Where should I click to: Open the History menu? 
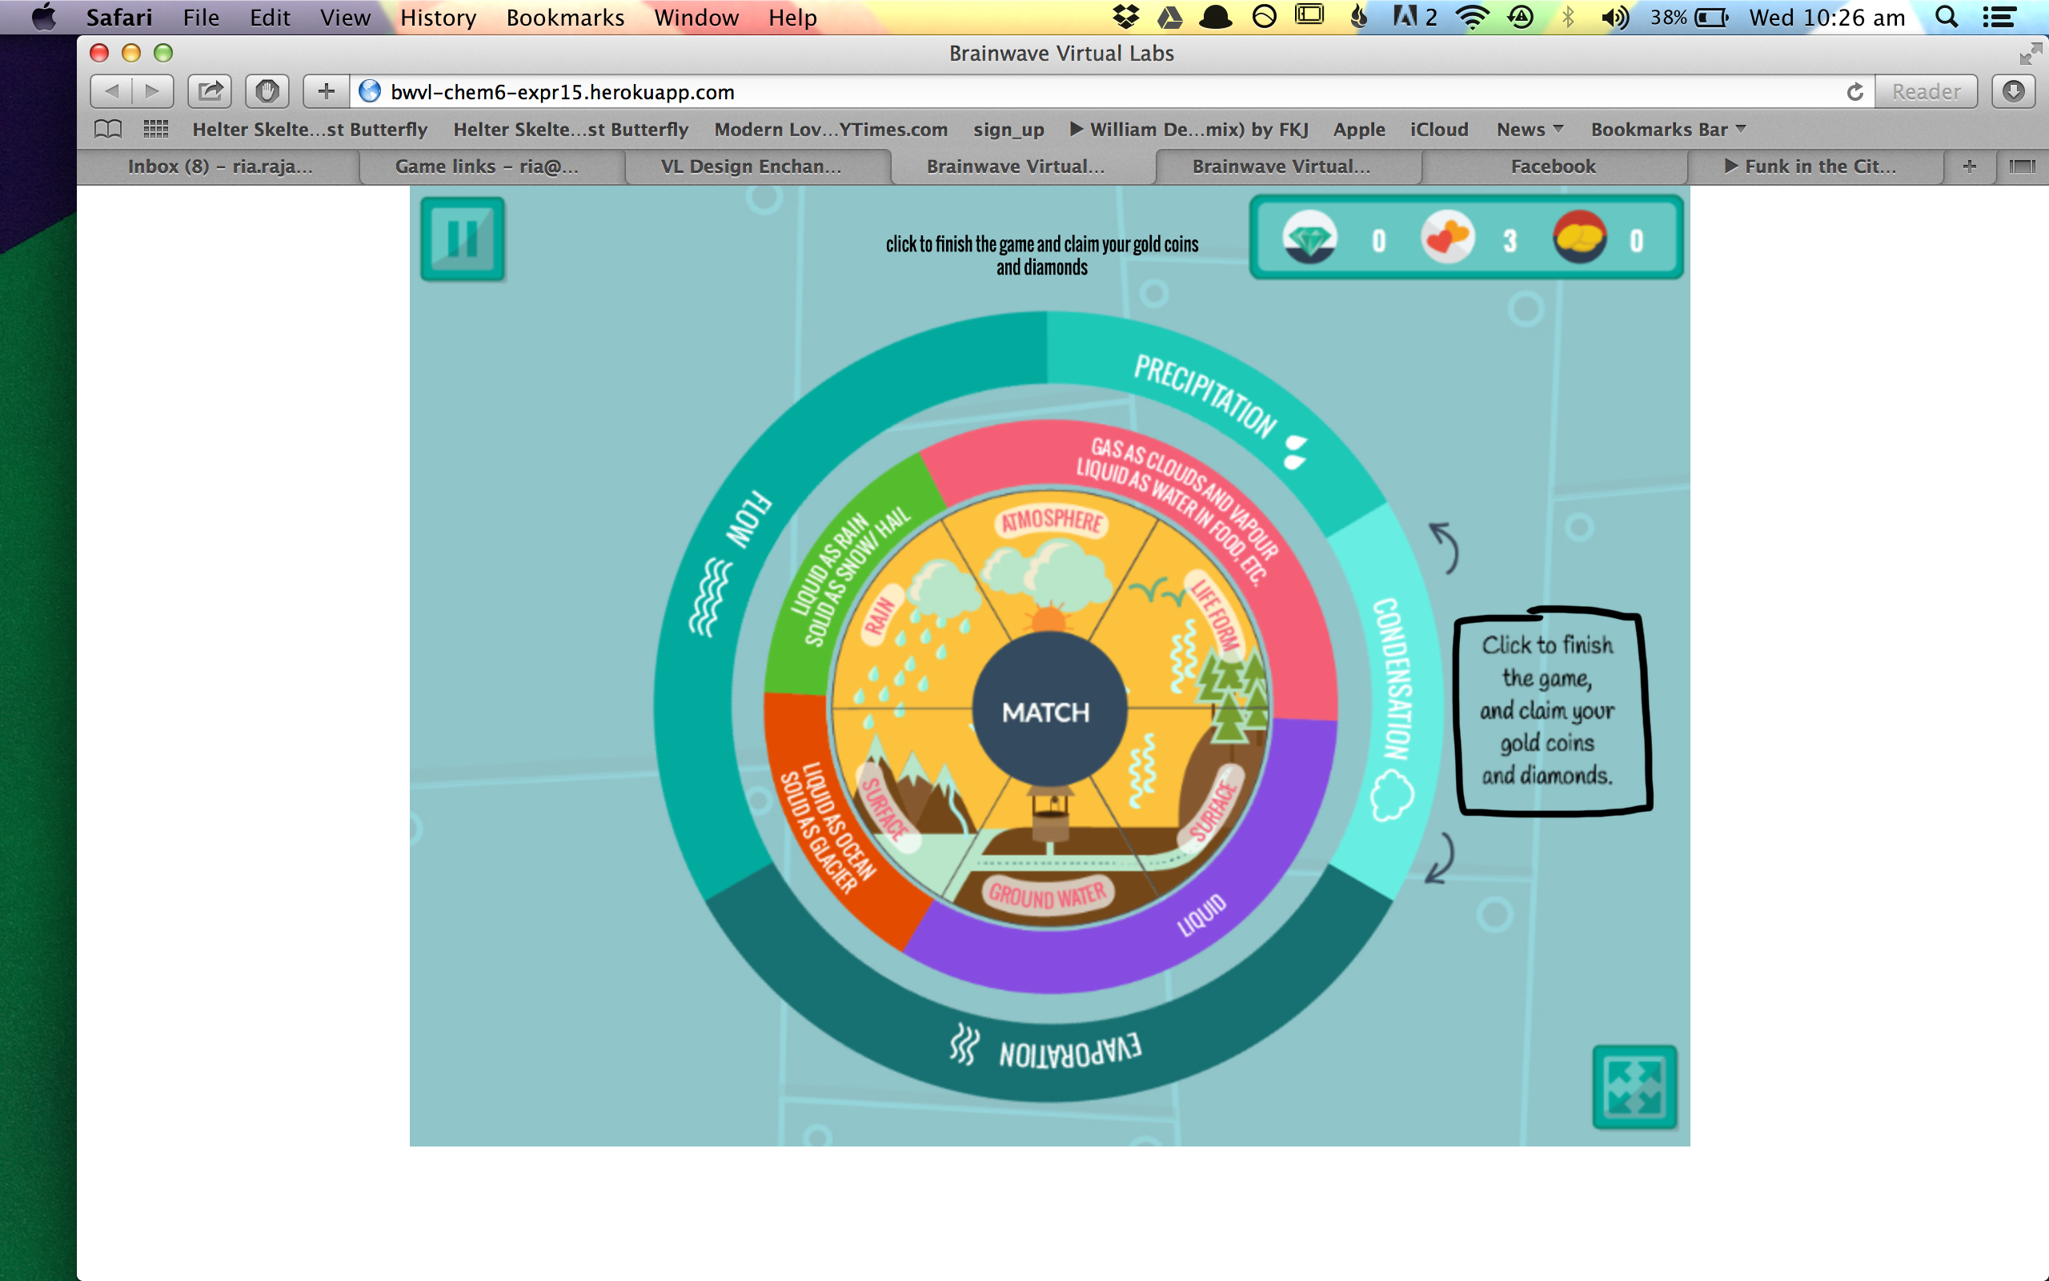pos(438,18)
